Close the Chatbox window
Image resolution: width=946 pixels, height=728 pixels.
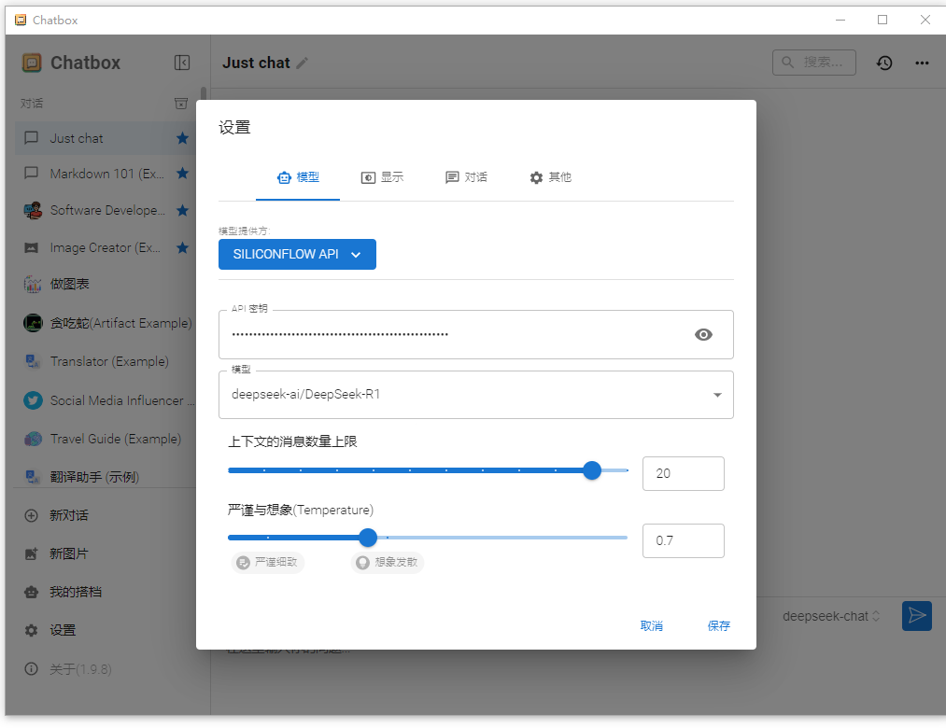pos(925,20)
